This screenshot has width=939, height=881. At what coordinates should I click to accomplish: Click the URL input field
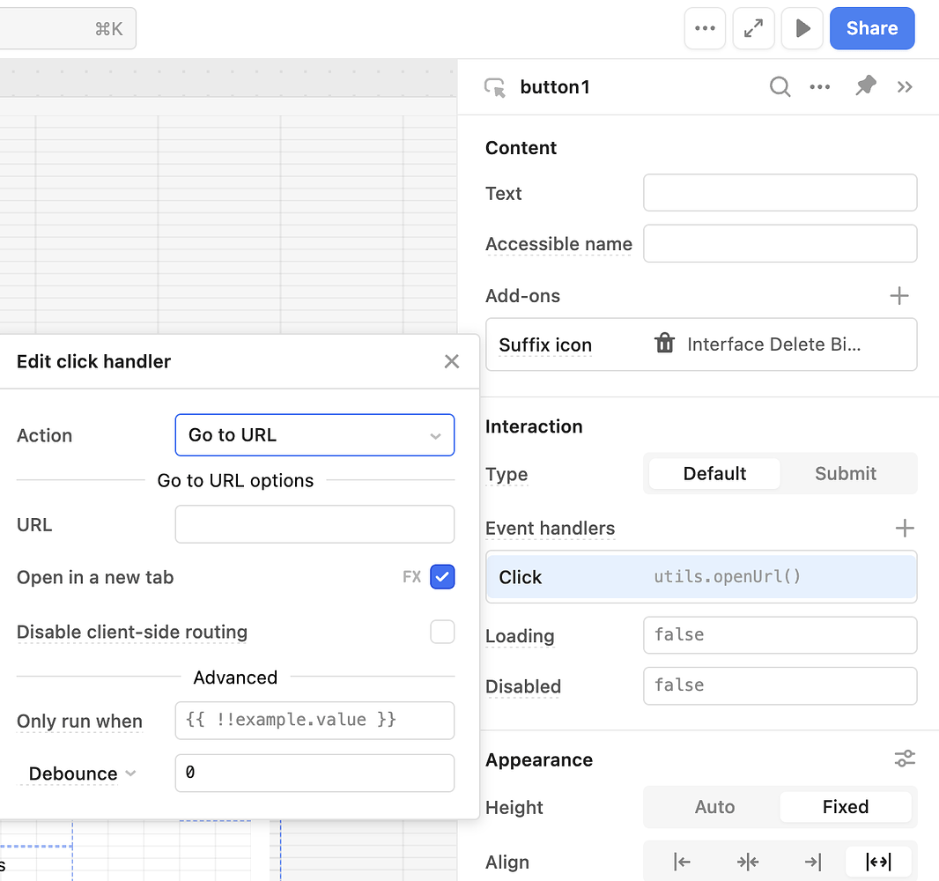[314, 524]
